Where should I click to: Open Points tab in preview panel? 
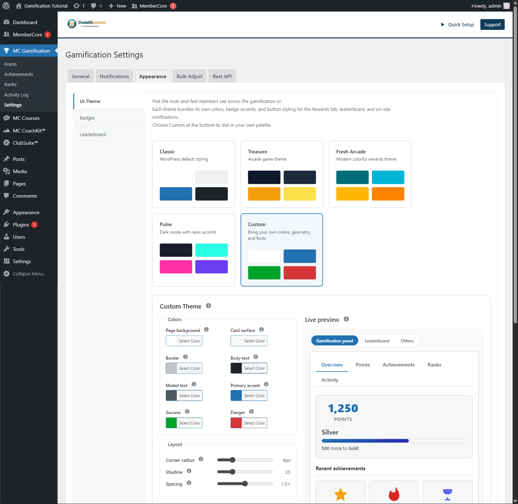[x=363, y=365]
